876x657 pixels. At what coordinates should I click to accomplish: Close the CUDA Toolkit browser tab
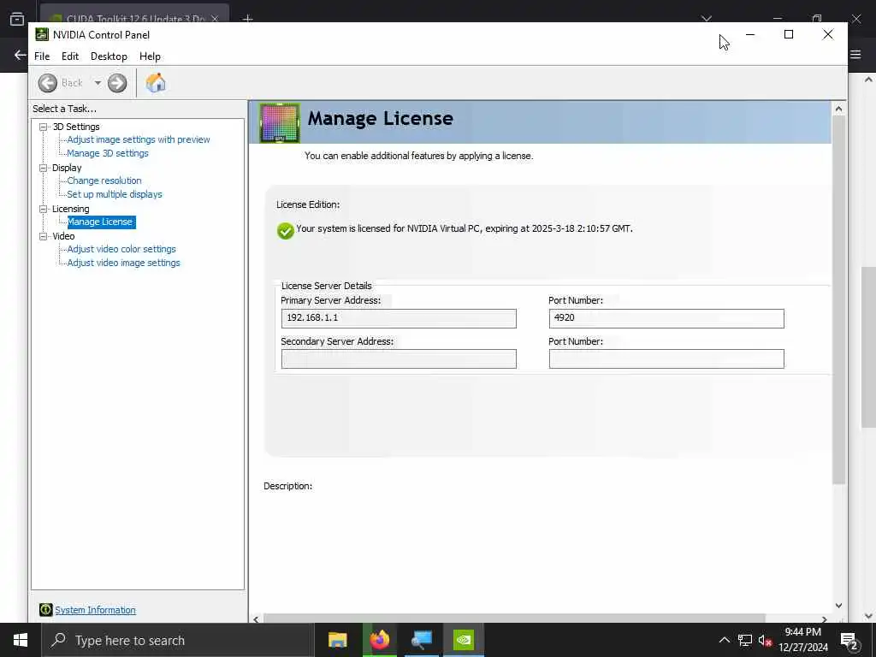[x=215, y=19]
